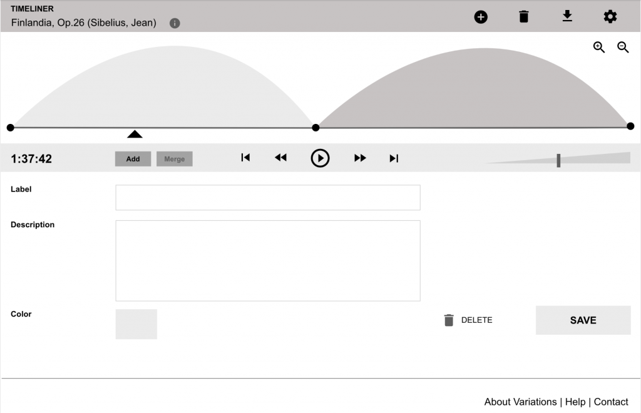The image size is (641, 413).
Task: Click the Add button
Action: [133, 159]
